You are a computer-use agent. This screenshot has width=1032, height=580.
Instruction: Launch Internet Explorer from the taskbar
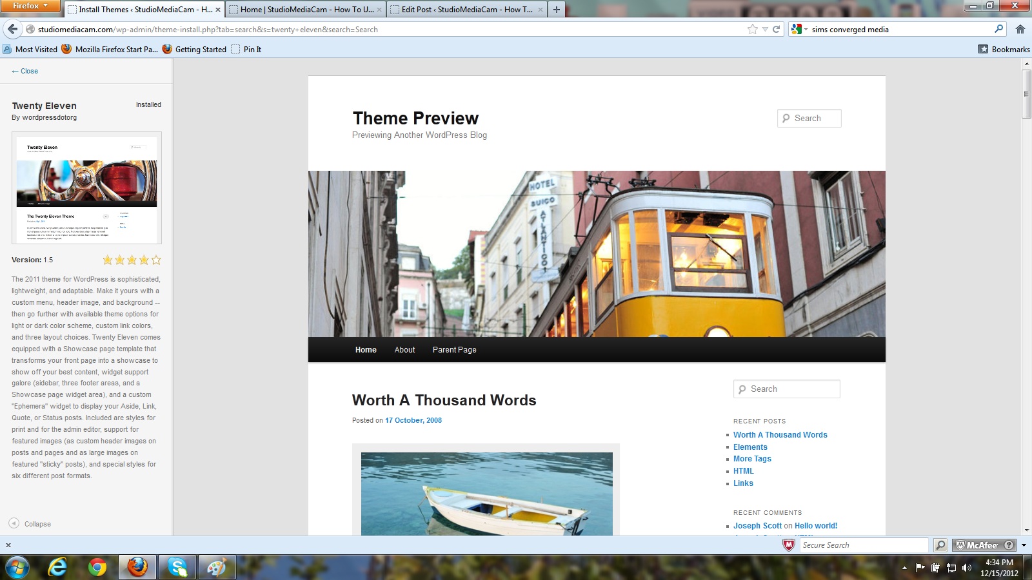[x=58, y=567]
